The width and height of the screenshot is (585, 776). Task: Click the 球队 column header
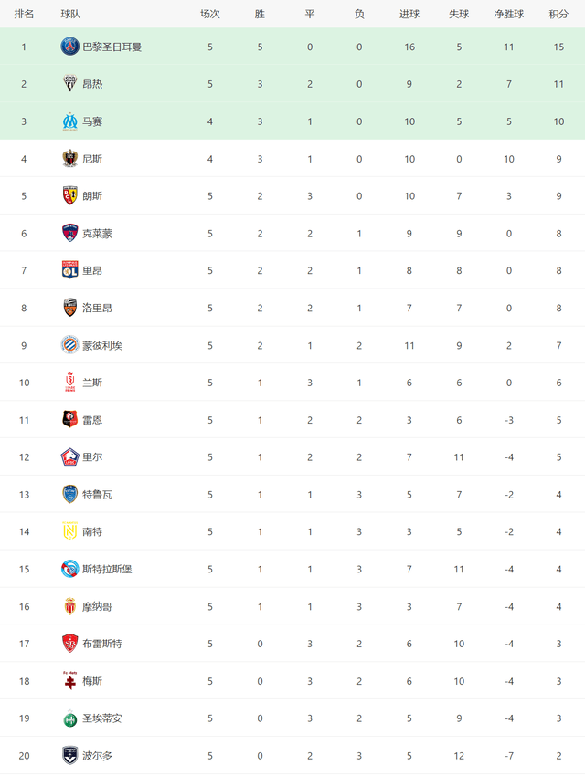tap(70, 14)
